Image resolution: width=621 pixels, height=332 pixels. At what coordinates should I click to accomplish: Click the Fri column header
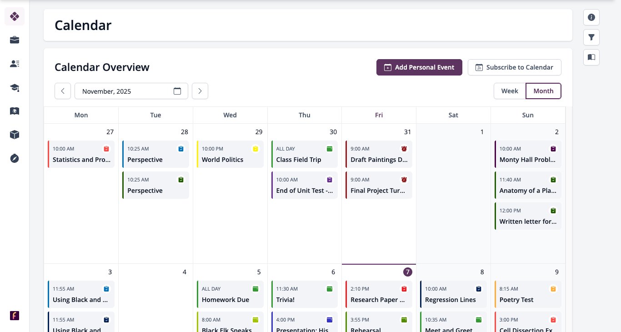coord(379,115)
